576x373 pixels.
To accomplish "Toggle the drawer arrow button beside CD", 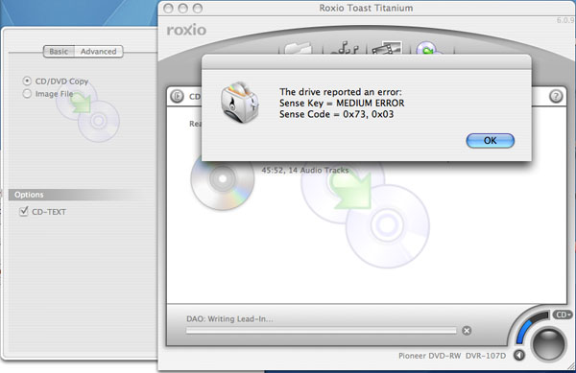I will 177,96.
